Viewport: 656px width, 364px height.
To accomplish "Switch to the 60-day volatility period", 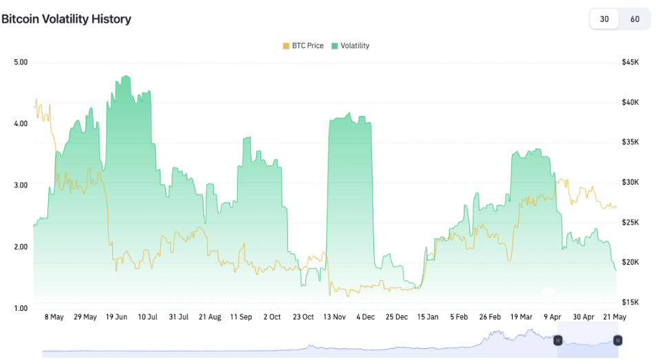I will 635,19.
